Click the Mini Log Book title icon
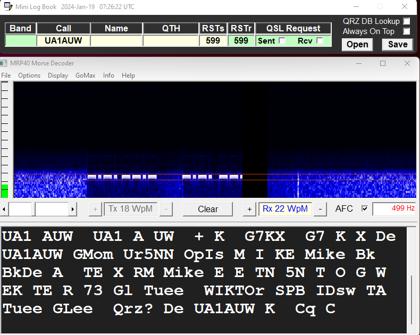 click(7, 7)
